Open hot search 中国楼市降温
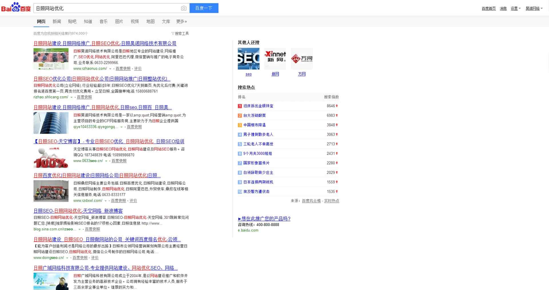 point(254,125)
